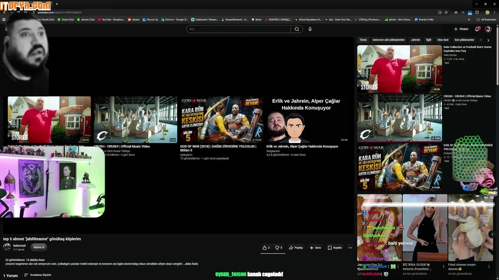Click the gamepad extension icon in the toolbar
This screenshot has width=499, height=280.
(456, 12)
